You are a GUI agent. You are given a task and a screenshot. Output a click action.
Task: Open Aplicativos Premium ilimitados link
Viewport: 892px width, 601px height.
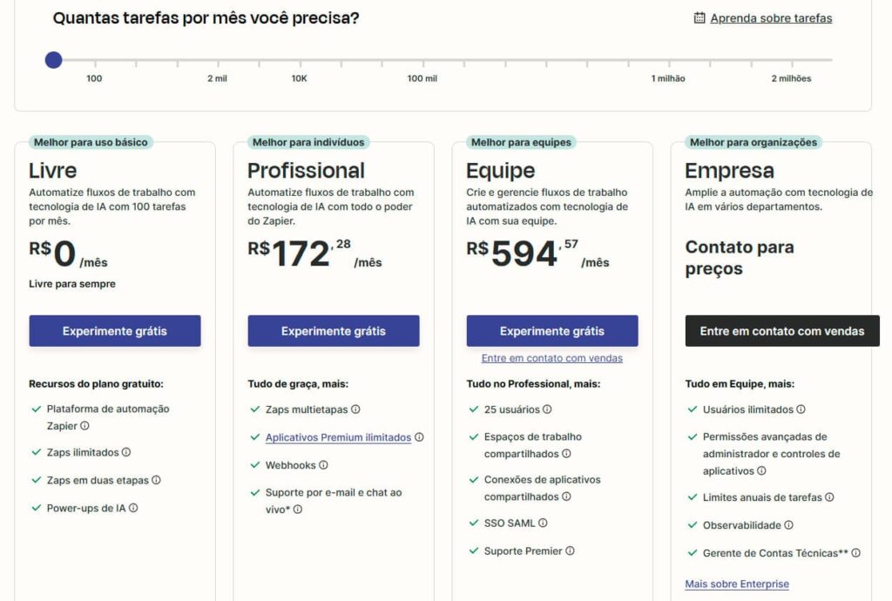[x=338, y=437]
